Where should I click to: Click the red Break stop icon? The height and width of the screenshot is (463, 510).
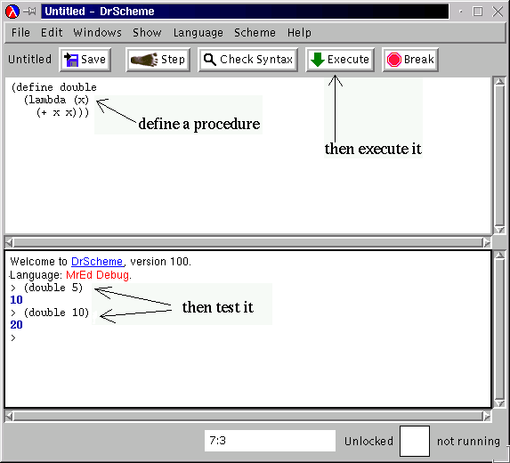[394, 60]
